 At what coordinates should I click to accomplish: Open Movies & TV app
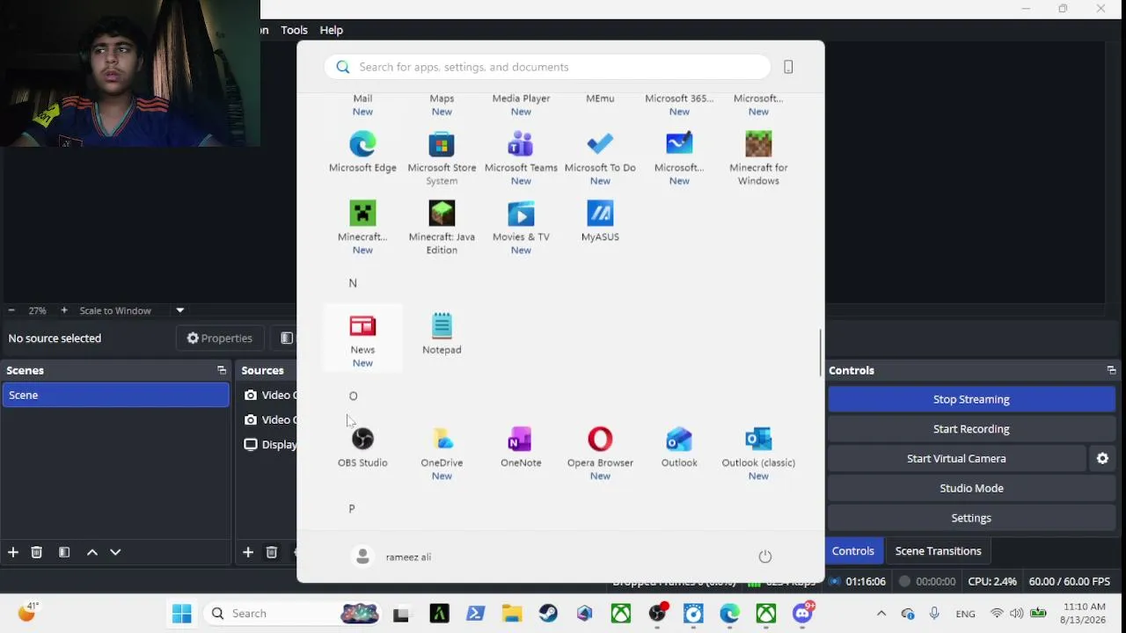point(521,228)
